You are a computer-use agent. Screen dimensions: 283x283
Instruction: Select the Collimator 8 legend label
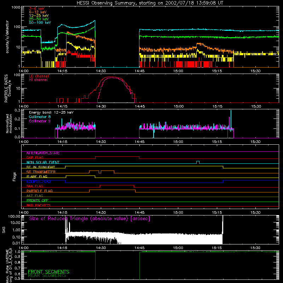click(40, 117)
